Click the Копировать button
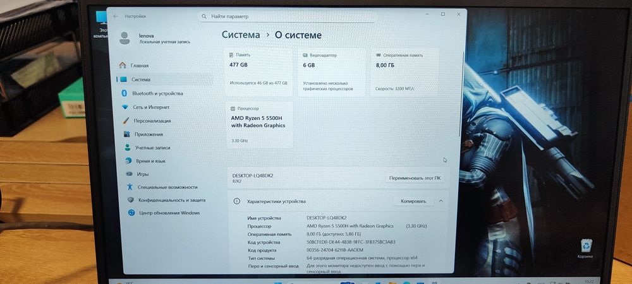 pos(413,201)
